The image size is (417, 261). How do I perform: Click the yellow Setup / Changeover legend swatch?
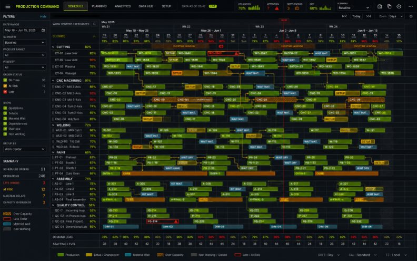(89, 255)
